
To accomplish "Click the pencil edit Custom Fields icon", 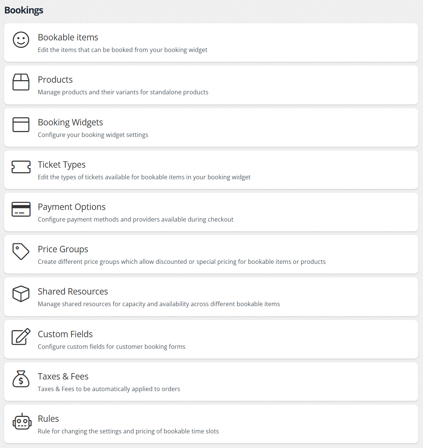I will pos(21,336).
